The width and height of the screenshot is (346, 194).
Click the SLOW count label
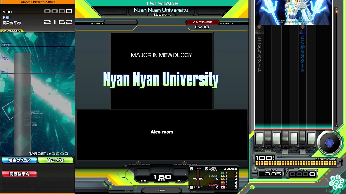(x=214, y=185)
